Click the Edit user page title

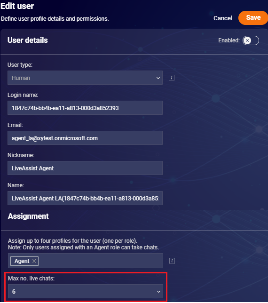(17, 6)
